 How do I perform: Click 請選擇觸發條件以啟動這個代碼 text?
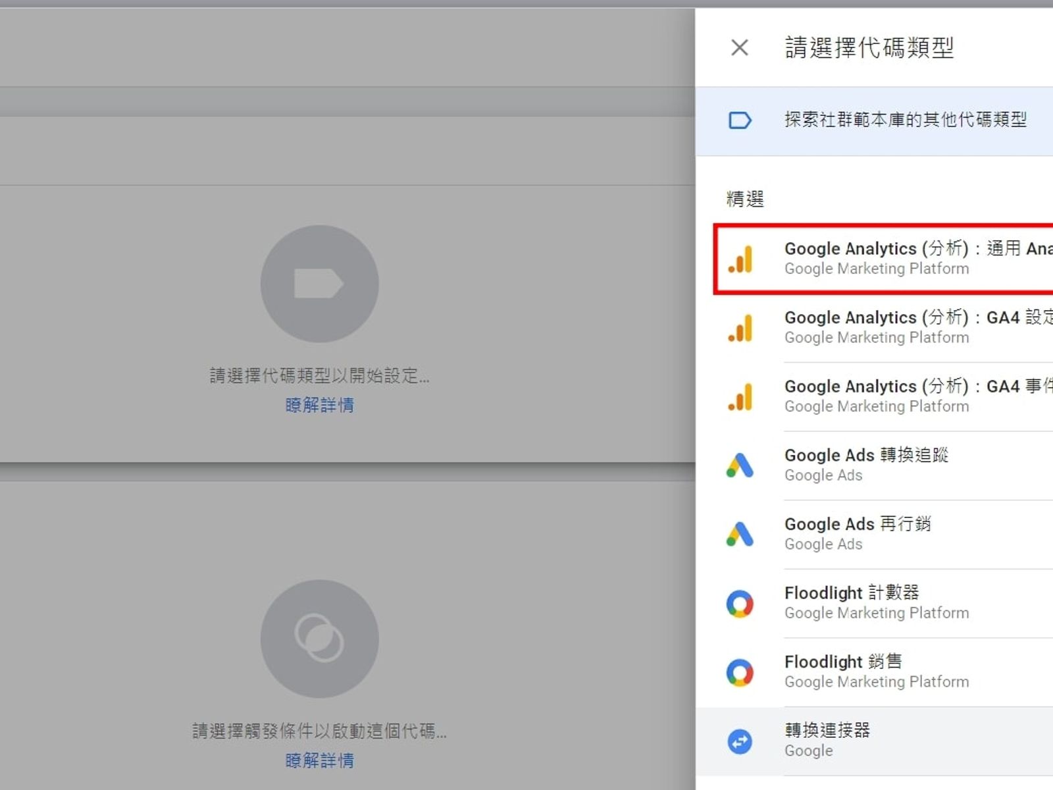click(x=319, y=731)
